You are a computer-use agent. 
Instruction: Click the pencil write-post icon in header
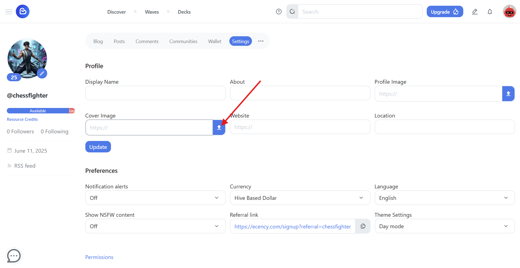475,11
